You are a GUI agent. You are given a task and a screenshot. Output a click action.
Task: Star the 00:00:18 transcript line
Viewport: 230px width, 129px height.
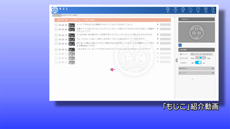tap(158, 39)
